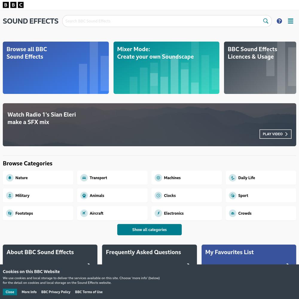This screenshot has height=299, width=299.
Task: Open the hamburger menu icon
Action: point(290,21)
